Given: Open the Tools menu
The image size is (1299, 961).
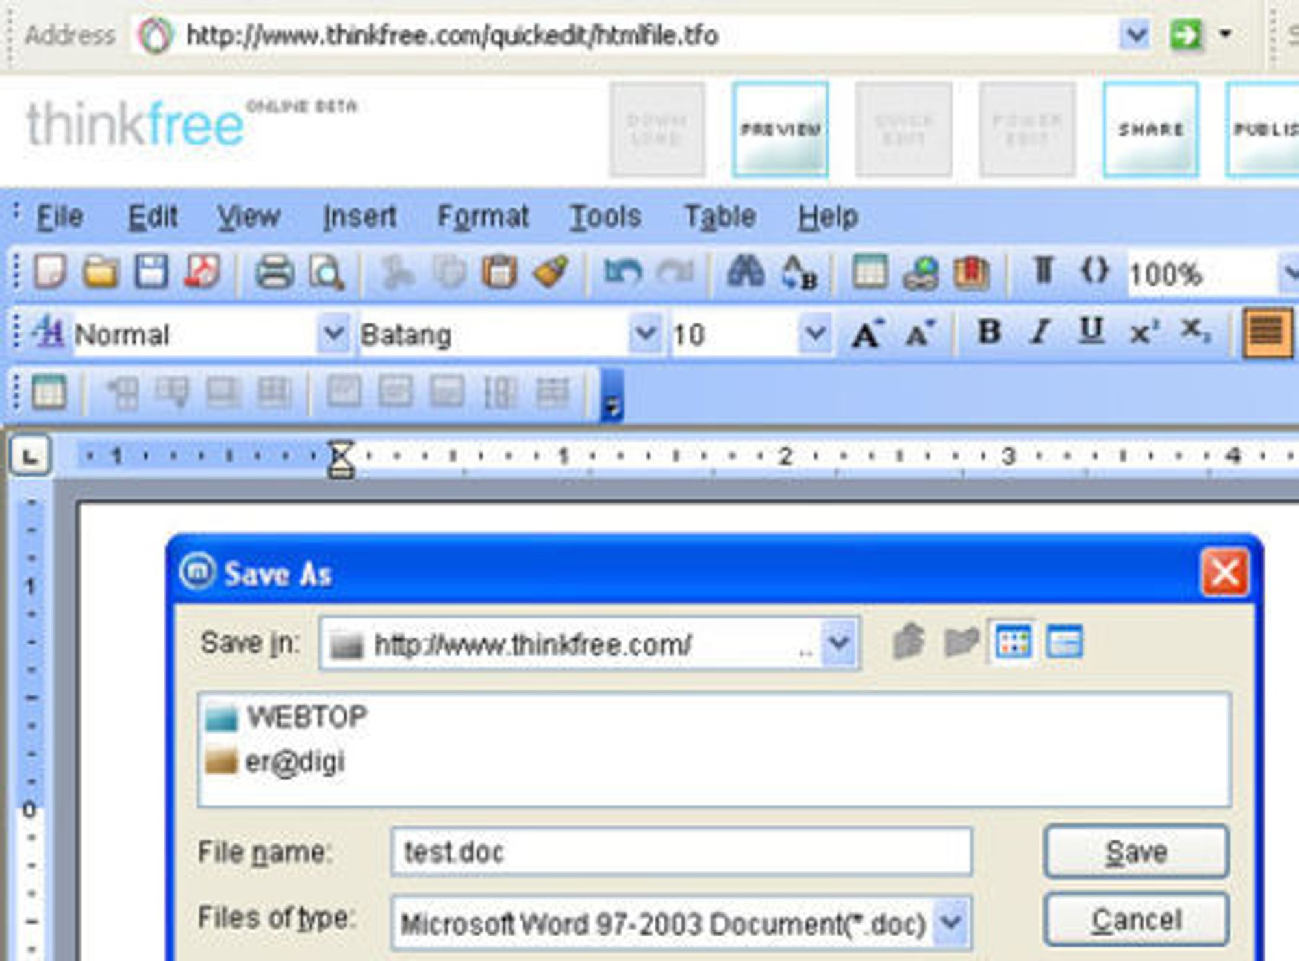Looking at the screenshot, I should (x=605, y=216).
